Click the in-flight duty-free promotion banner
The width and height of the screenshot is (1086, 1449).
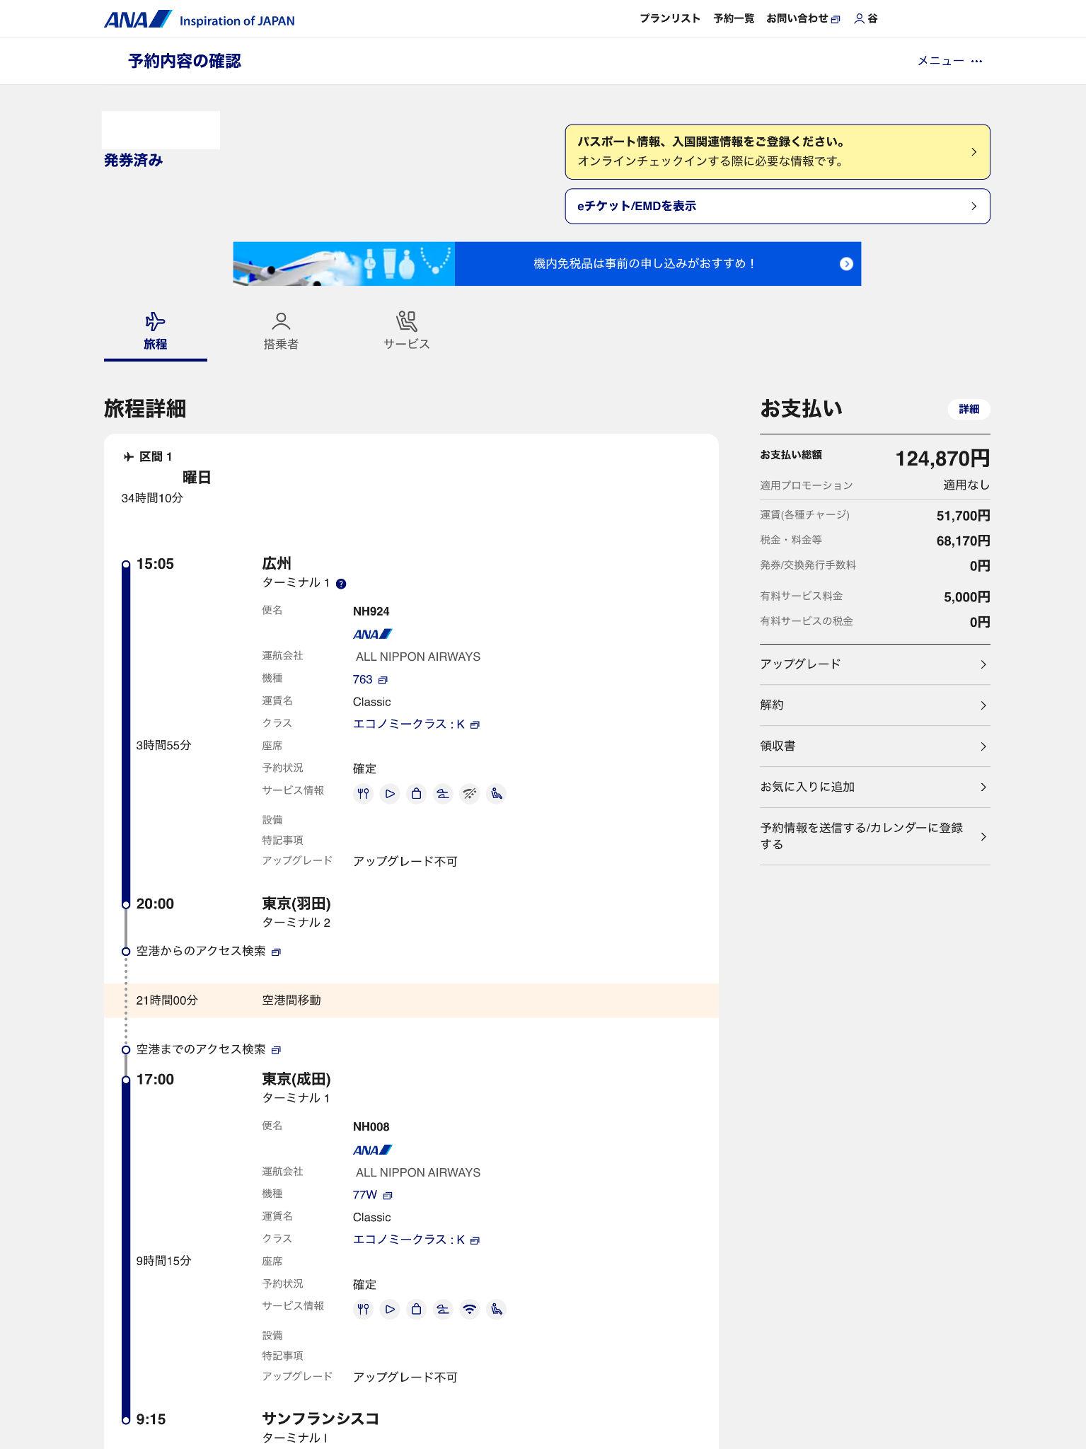547,264
